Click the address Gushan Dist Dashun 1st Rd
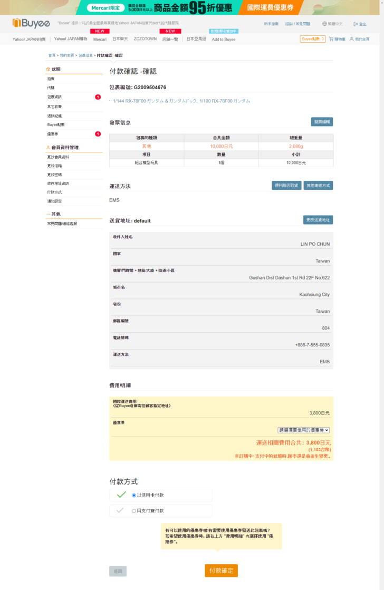 [290, 278]
